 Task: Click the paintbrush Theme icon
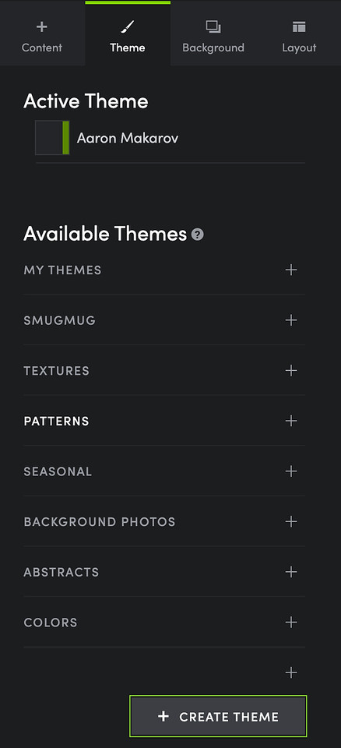(128, 26)
